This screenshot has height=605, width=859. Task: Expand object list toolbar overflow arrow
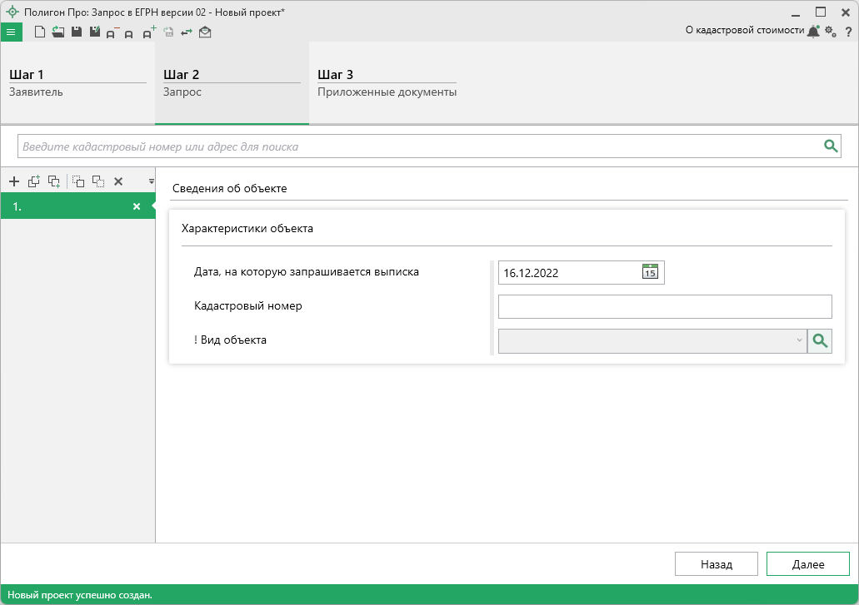(151, 181)
